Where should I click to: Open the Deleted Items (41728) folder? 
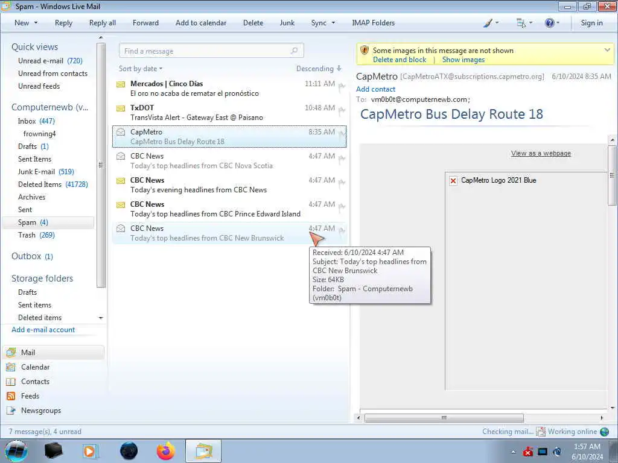(53, 184)
